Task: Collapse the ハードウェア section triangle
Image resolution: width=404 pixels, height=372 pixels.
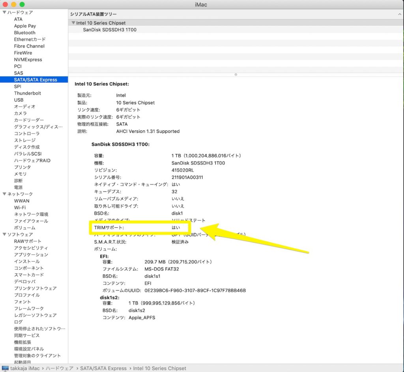Action: (4, 13)
